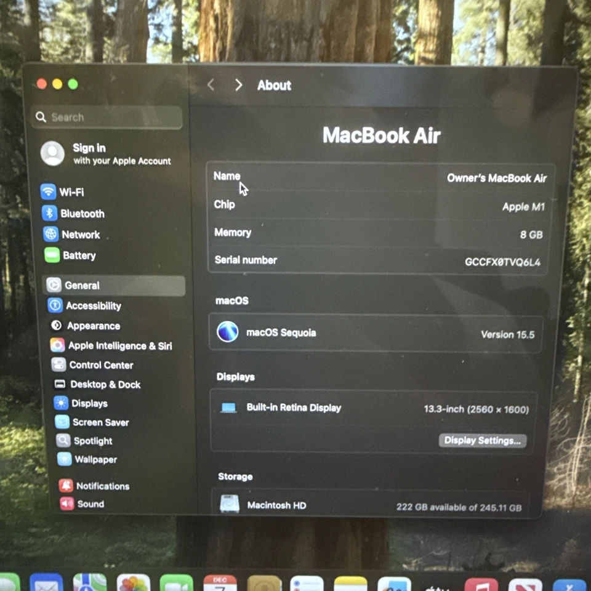This screenshot has width=591, height=591.
Task: Open Screen Saver settings
Action: pyautogui.click(x=100, y=422)
